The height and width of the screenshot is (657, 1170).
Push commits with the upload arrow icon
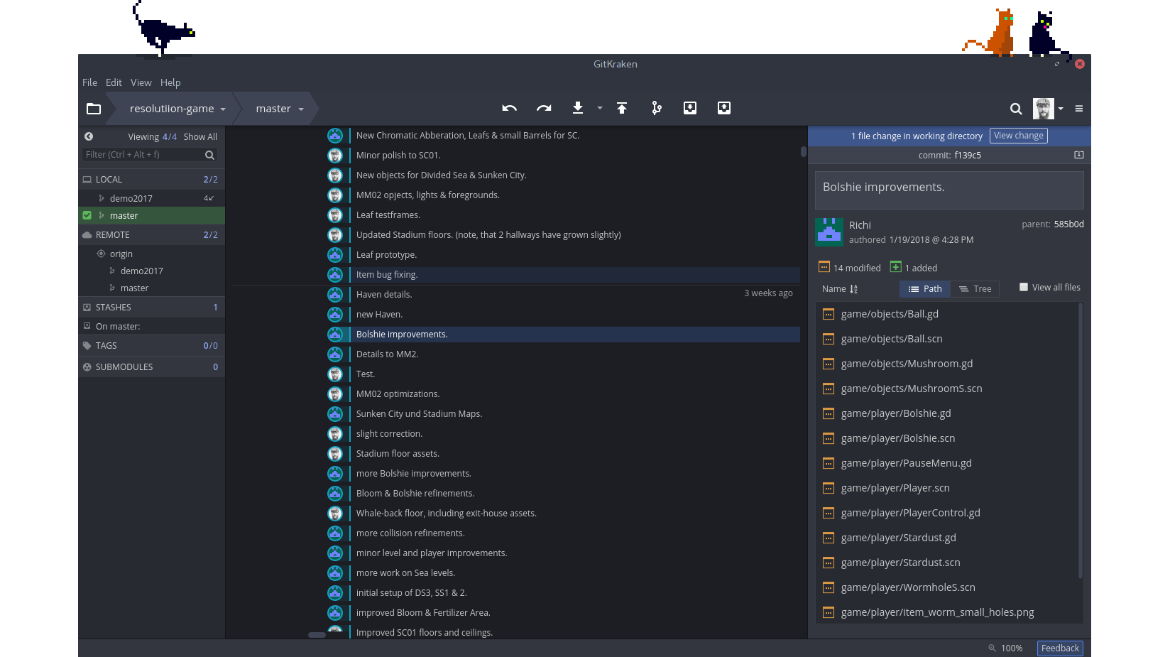[x=622, y=108]
